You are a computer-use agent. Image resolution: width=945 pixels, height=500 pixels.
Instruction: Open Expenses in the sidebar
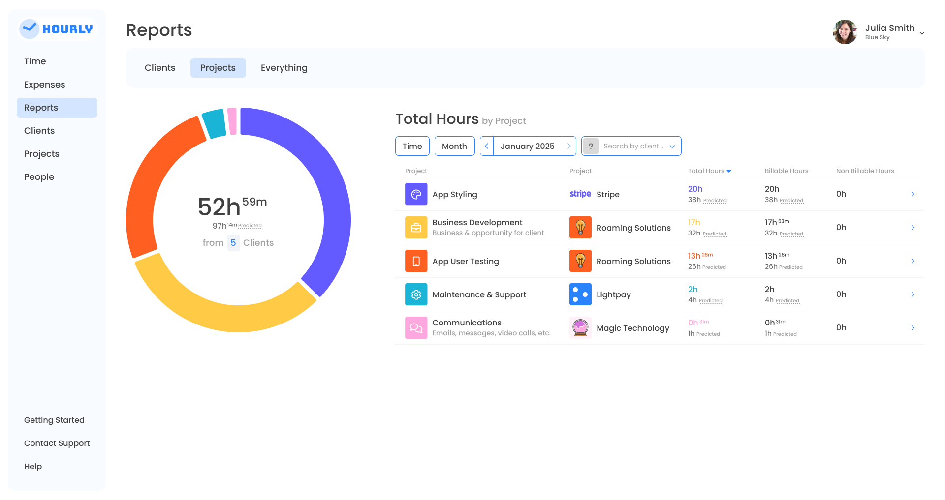tap(45, 85)
